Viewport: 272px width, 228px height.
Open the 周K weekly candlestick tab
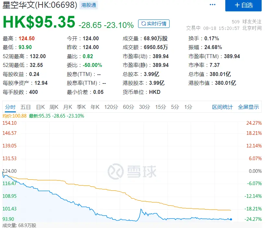point(54,107)
